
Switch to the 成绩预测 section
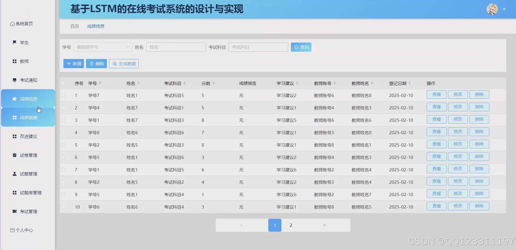(28, 117)
